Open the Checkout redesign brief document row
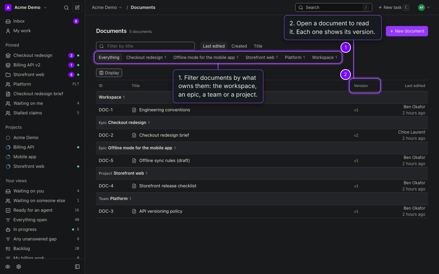 [x=262, y=135]
